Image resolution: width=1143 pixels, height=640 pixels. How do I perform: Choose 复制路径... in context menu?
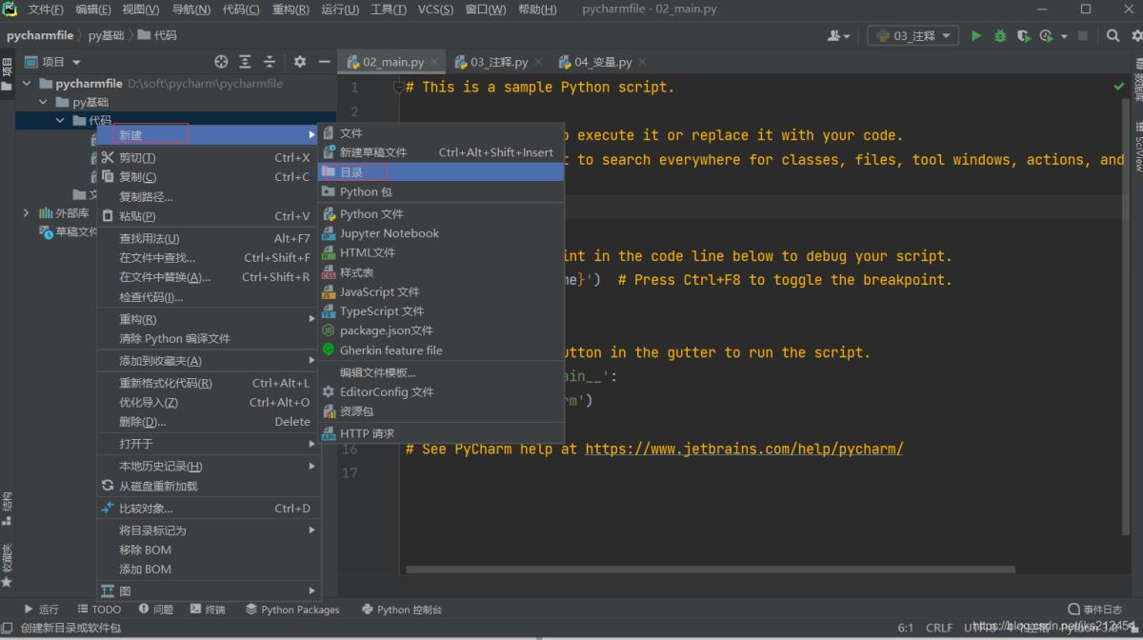[146, 197]
